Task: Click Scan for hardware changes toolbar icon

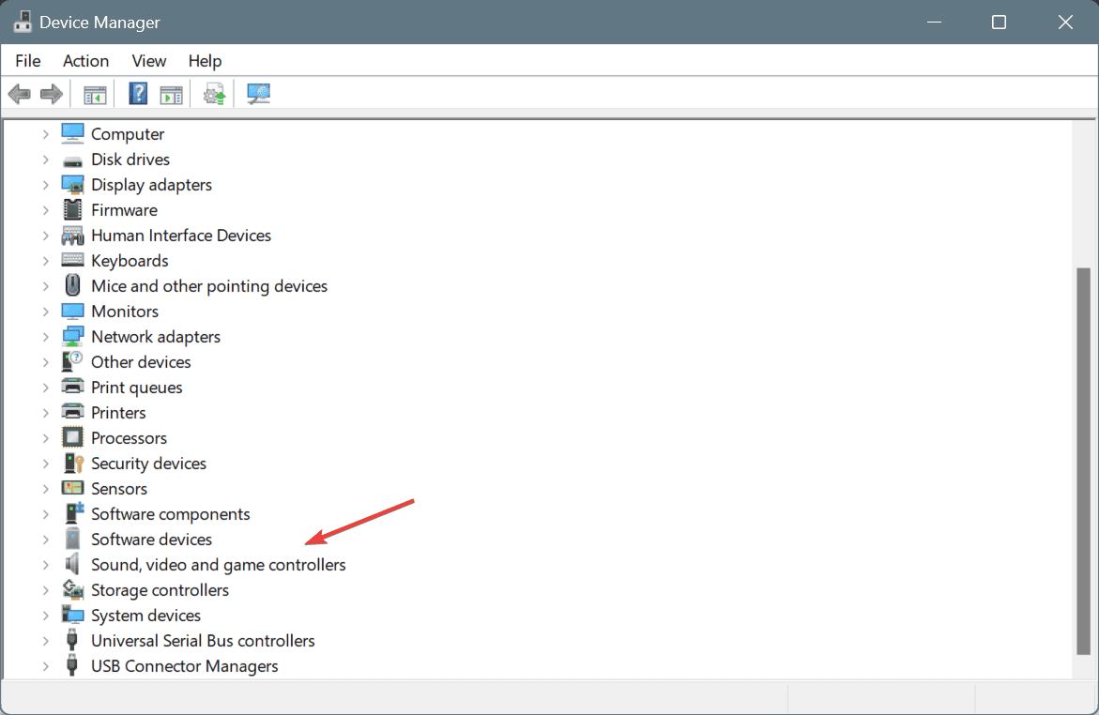Action: [259, 94]
